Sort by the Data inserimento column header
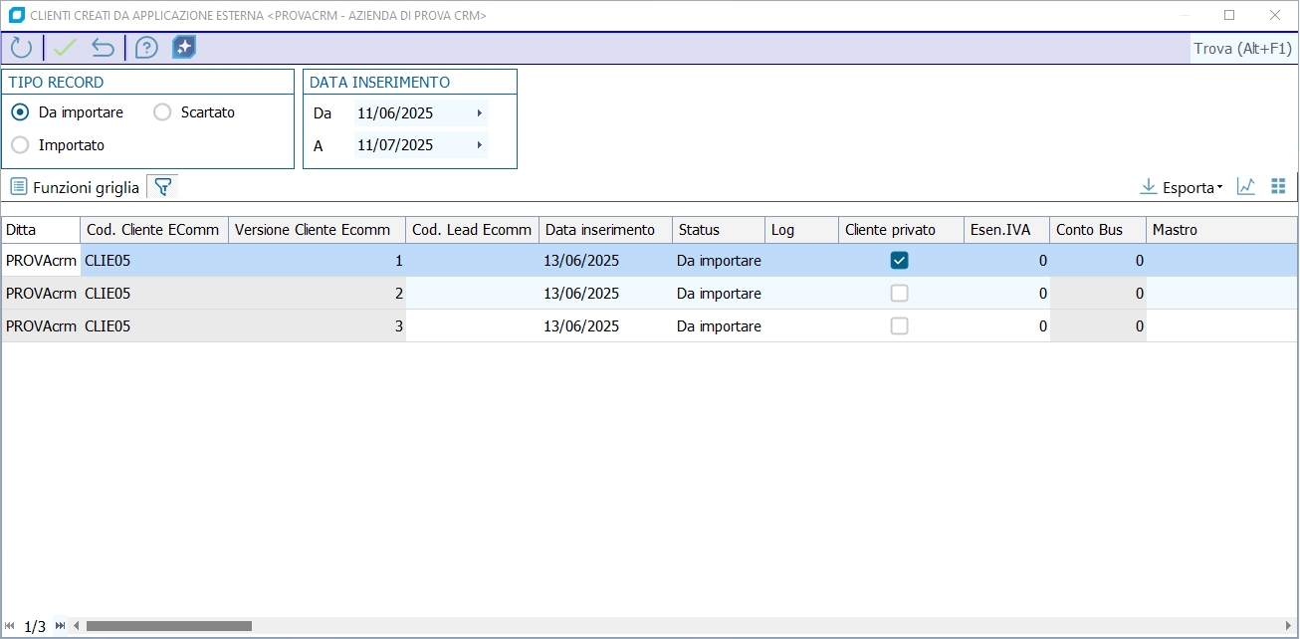The height and width of the screenshot is (639, 1300). coord(600,230)
